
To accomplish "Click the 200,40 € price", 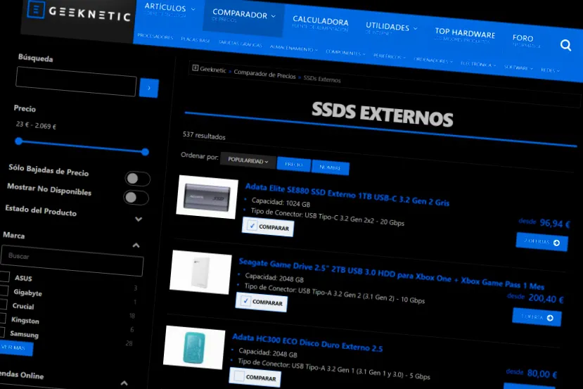I will click(546, 298).
